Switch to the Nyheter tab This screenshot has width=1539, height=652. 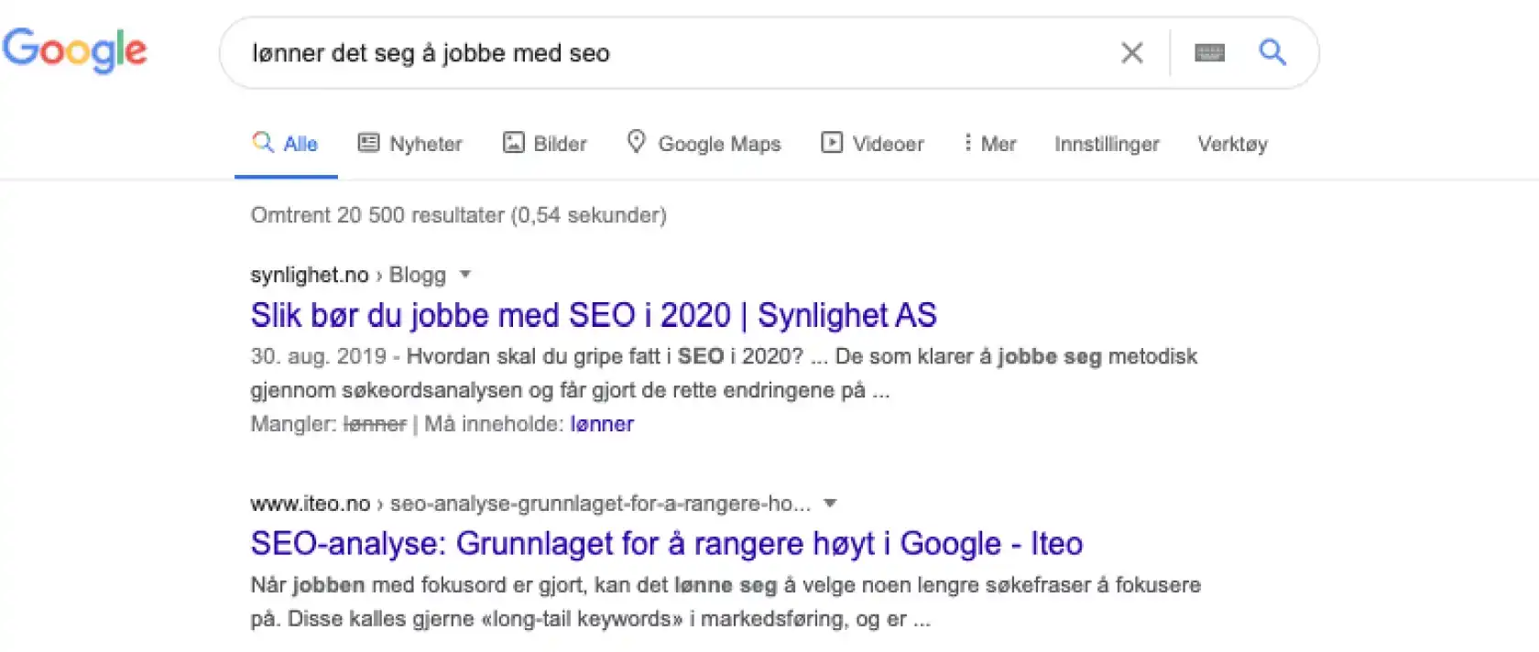coord(409,144)
